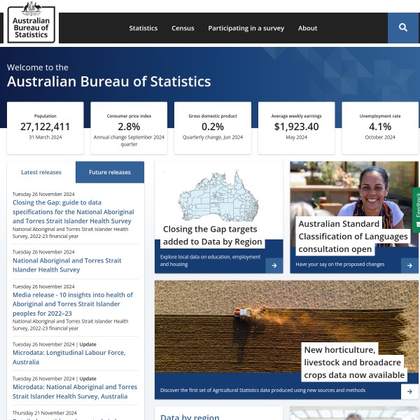Open the Population statistic card

(x=45, y=127)
